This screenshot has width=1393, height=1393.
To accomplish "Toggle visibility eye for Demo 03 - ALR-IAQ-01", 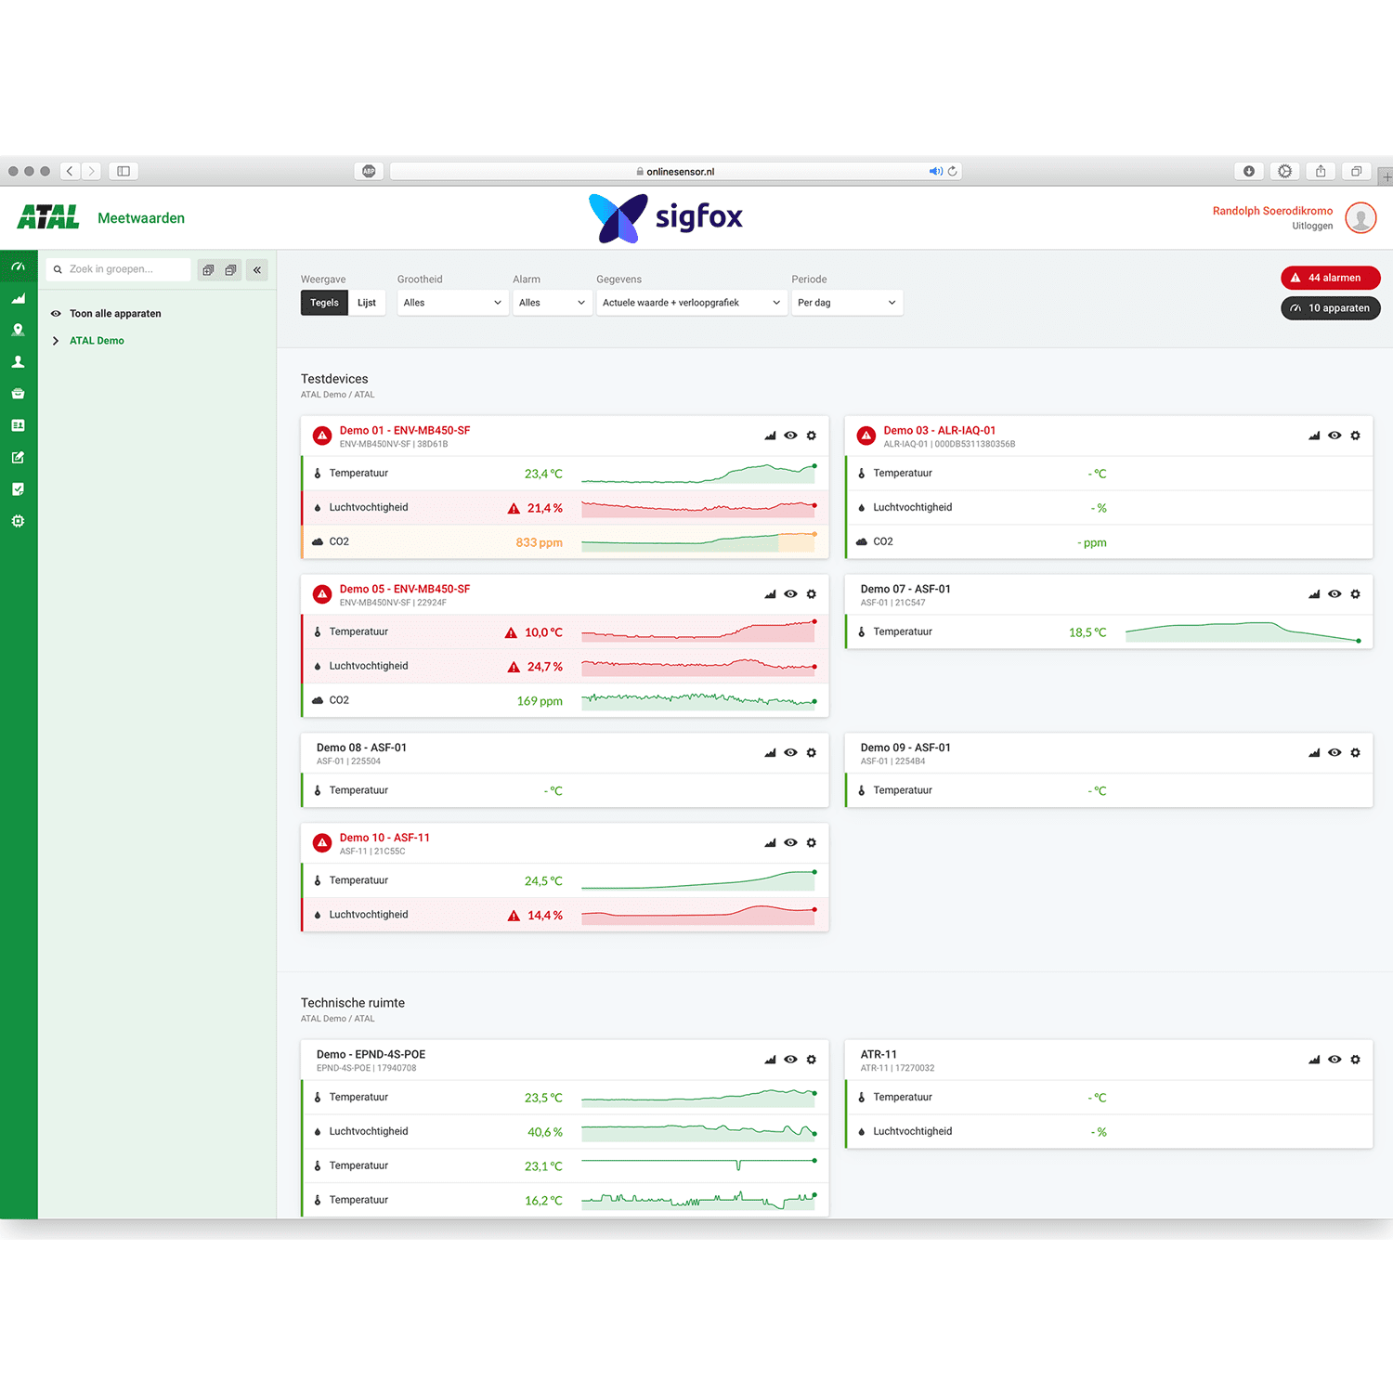I will pos(1334,436).
